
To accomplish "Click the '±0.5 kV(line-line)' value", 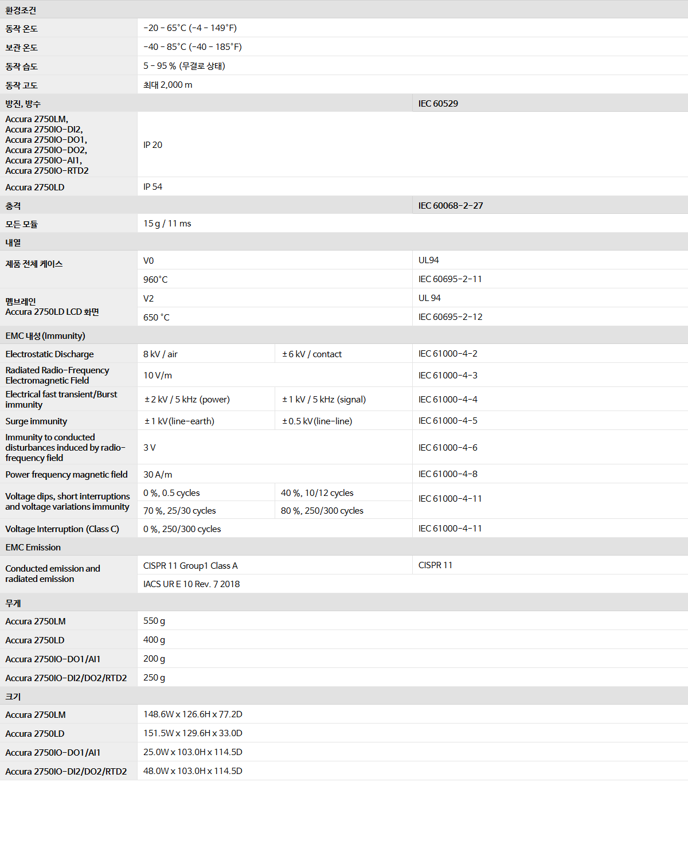I will point(317,421).
